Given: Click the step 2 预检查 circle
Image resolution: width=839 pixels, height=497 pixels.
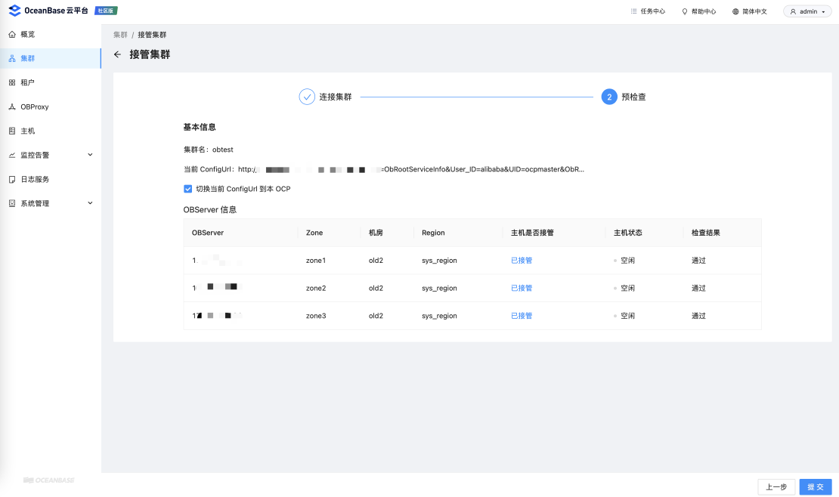Looking at the screenshot, I should (609, 97).
